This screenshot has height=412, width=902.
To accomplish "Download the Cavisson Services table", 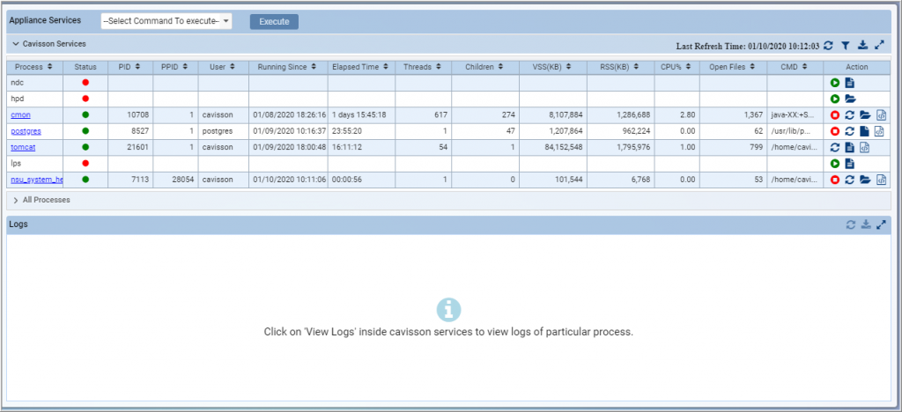I will [862, 45].
